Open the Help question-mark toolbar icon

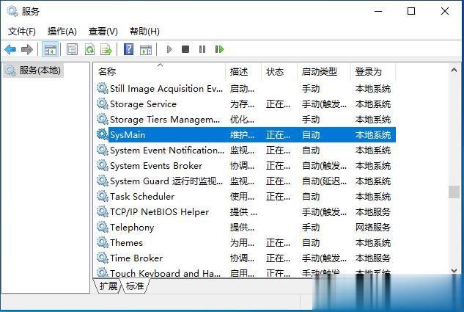pos(128,49)
